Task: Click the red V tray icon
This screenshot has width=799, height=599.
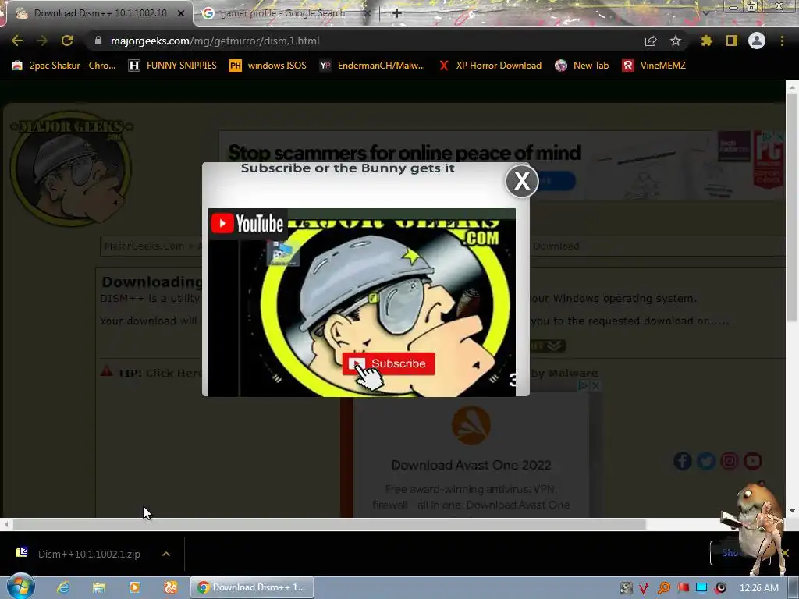Action: (644, 588)
